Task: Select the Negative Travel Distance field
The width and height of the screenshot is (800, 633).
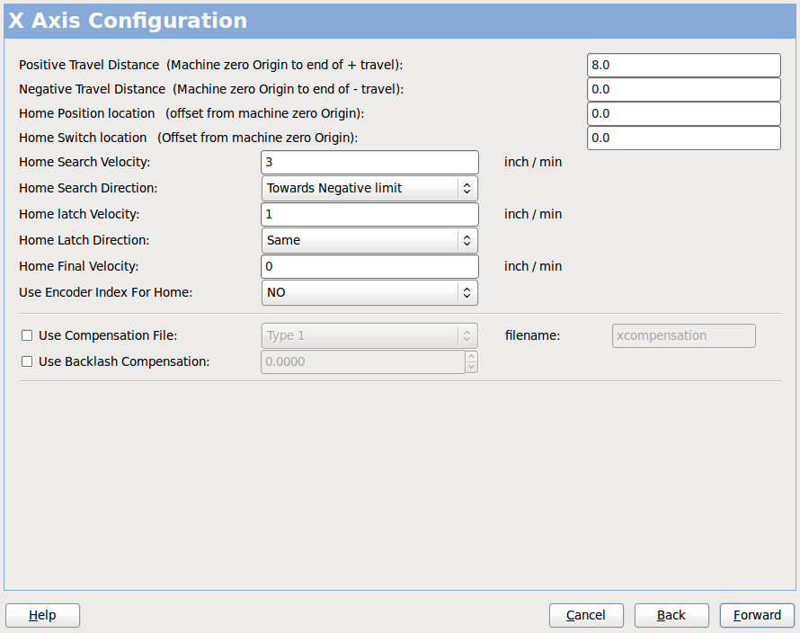Action: click(x=683, y=89)
